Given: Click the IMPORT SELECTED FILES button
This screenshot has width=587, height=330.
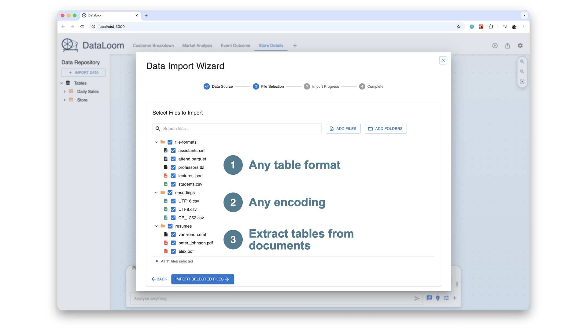Looking at the screenshot, I should tap(202, 279).
